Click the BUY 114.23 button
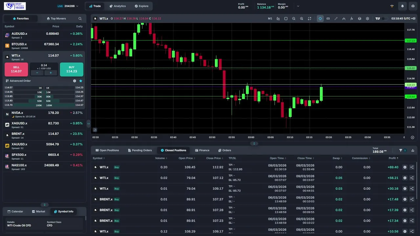Image resolution: width=420 pixels, height=236 pixels. point(72,69)
